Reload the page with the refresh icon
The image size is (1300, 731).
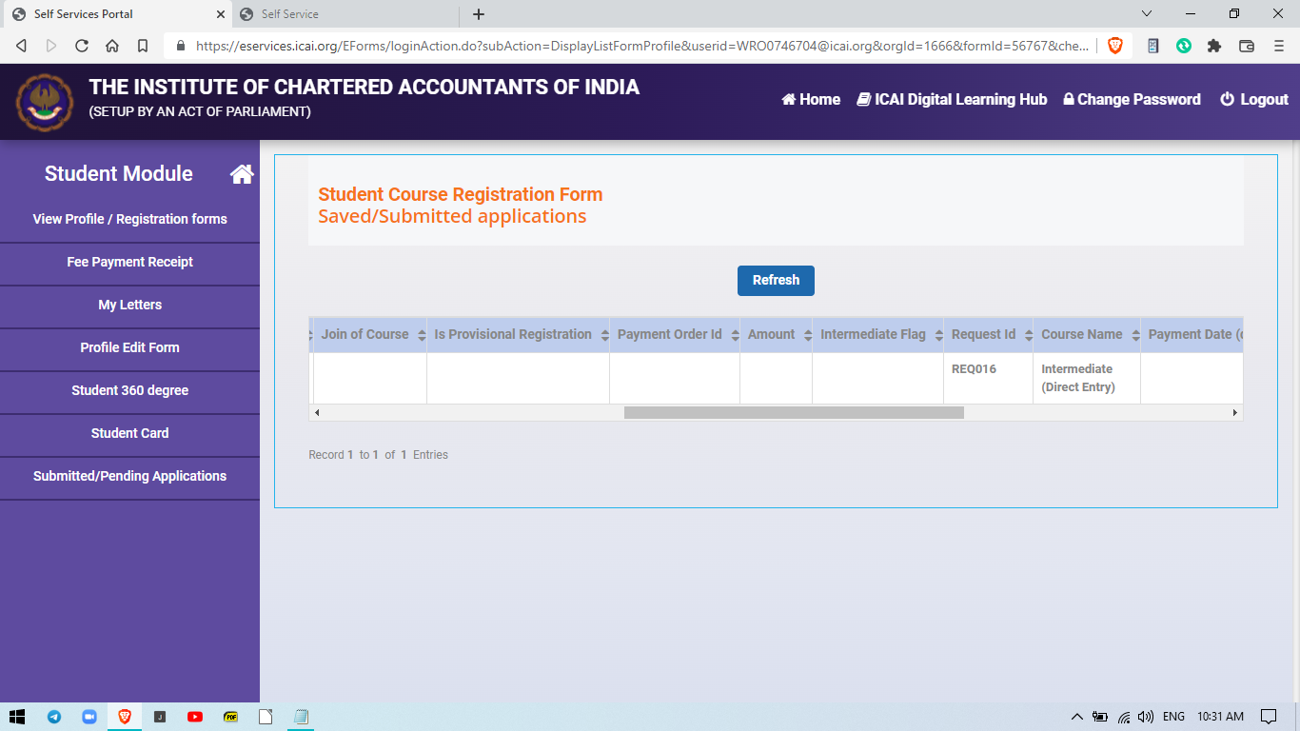82,46
